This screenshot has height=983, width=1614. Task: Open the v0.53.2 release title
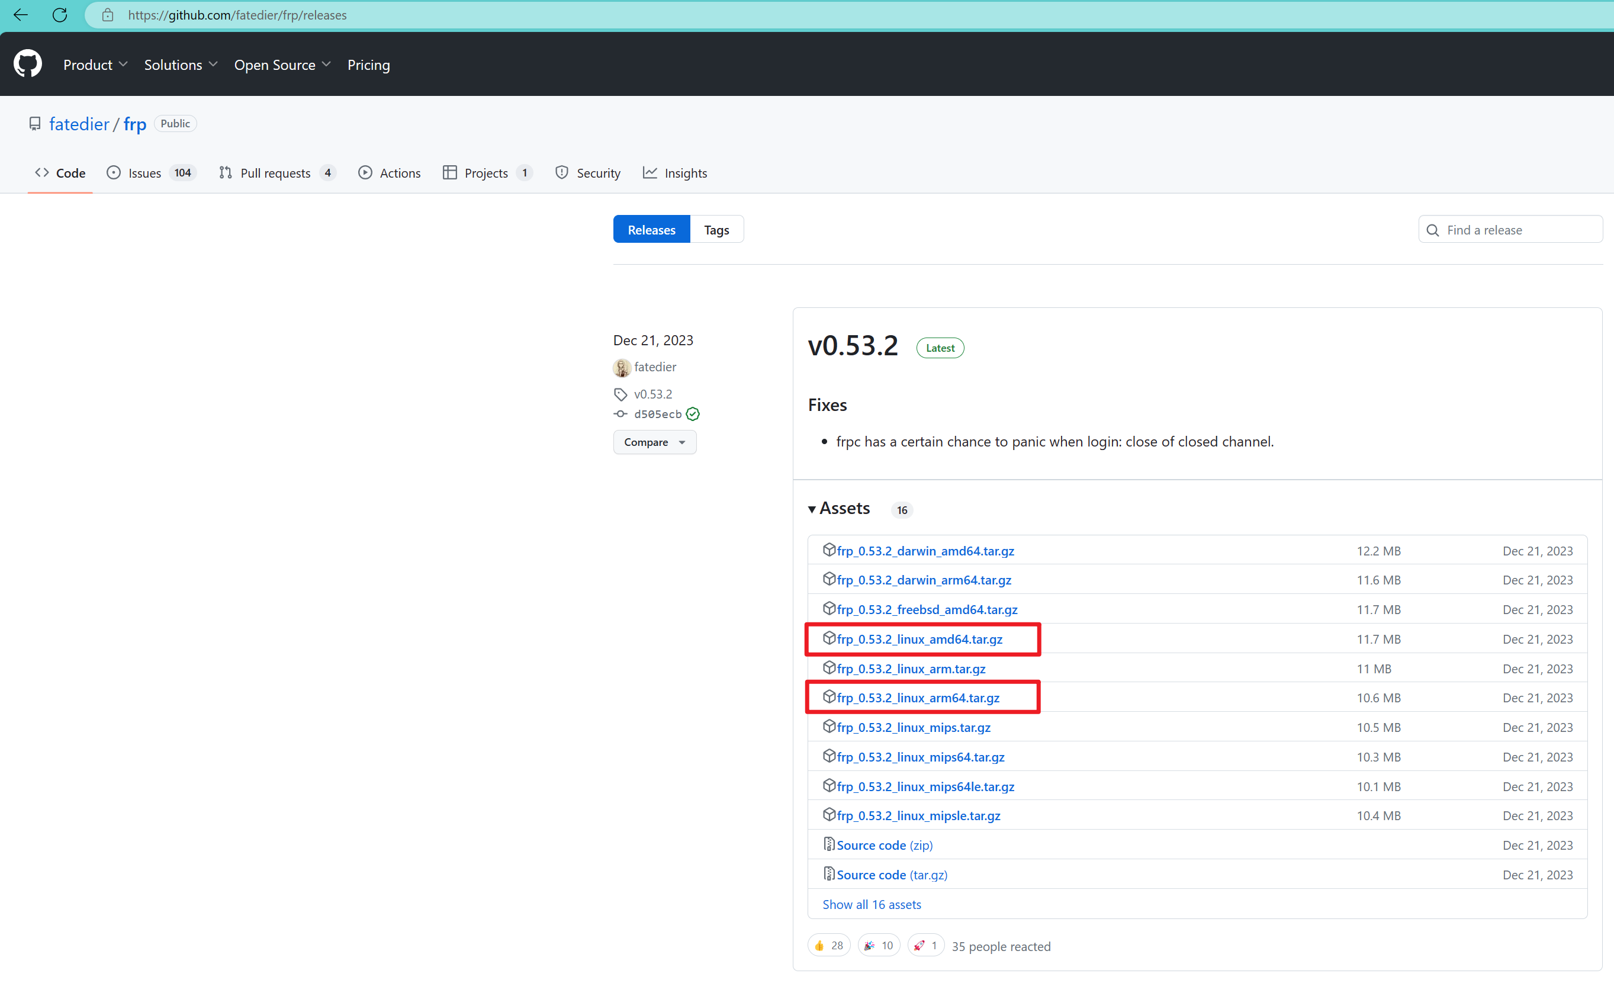(x=853, y=346)
